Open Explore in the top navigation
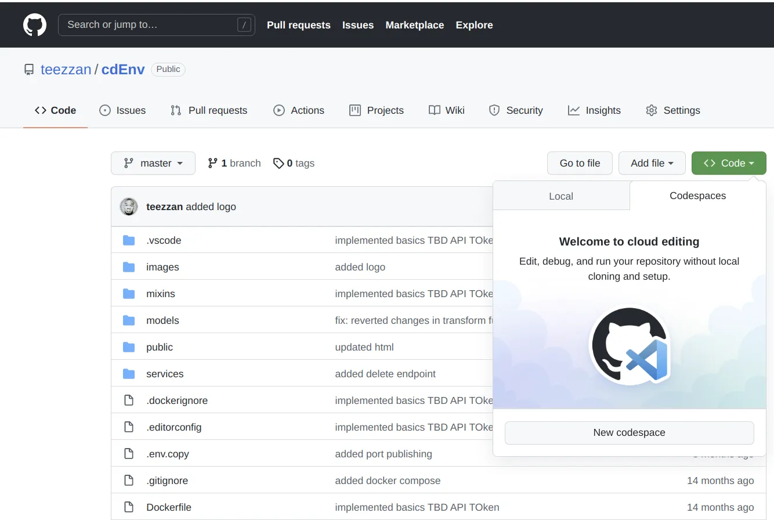Viewport: 774px width, 520px height. [475, 25]
